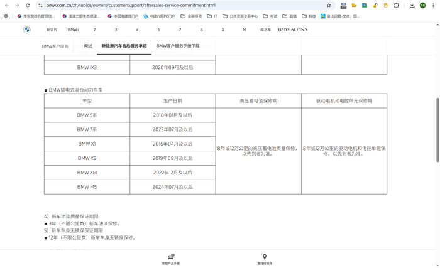Click the BMW客户服务 section label
Image resolution: width=440 pixels, height=268 pixels.
click(x=55, y=46)
